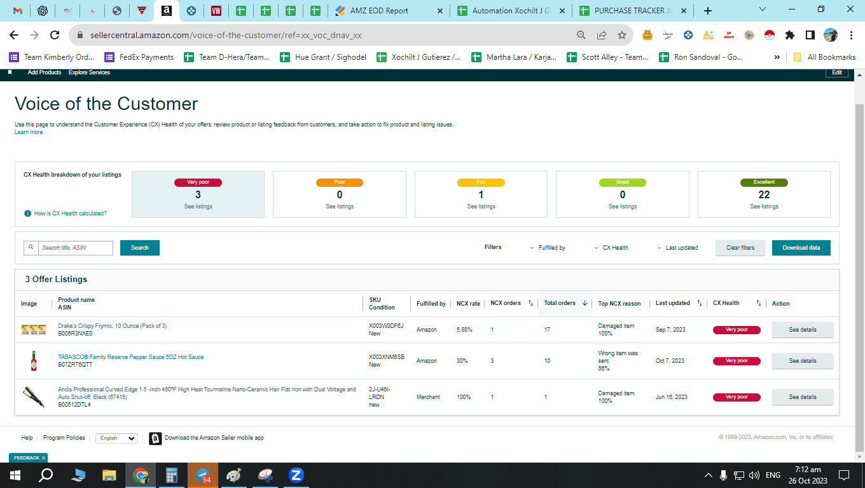Close the FEEDBACK tab
The width and height of the screenshot is (865, 488).
pos(43,457)
